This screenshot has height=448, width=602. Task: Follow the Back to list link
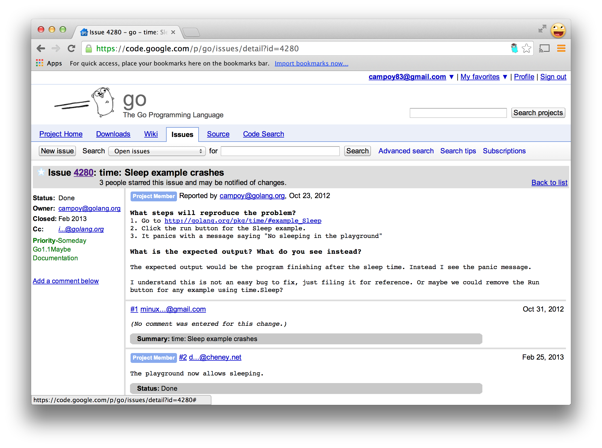(549, 183)
